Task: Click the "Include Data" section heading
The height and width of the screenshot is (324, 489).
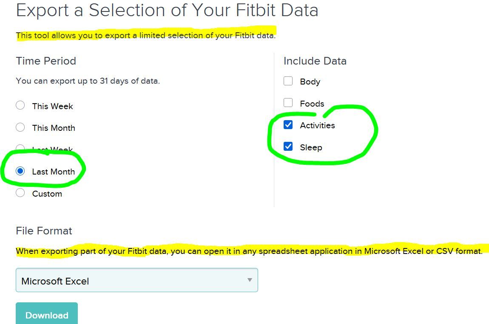Action: coord(315,61)
